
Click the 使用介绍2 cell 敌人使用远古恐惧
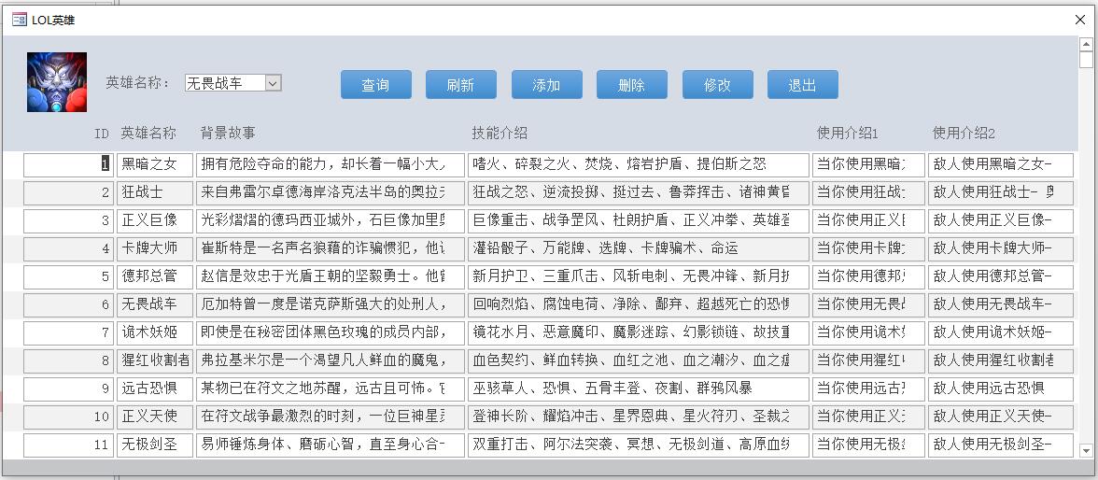tap(1001, 388)
